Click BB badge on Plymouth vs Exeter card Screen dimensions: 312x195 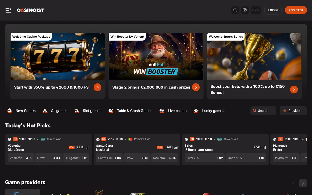click(x=281, y=139)
